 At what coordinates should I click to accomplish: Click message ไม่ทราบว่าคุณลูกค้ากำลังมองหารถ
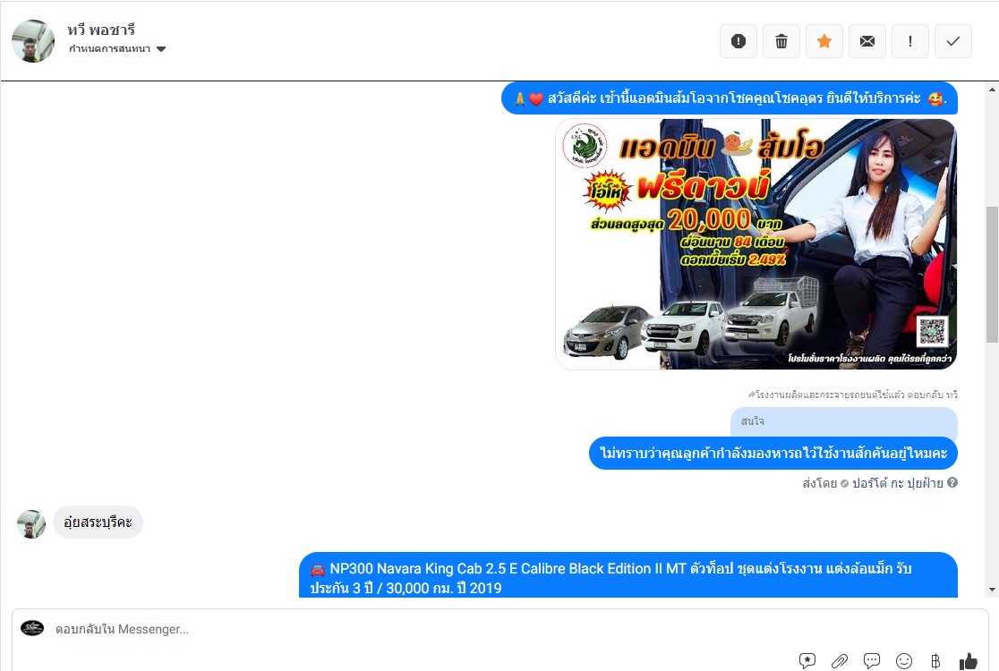(x=773, y=454)
